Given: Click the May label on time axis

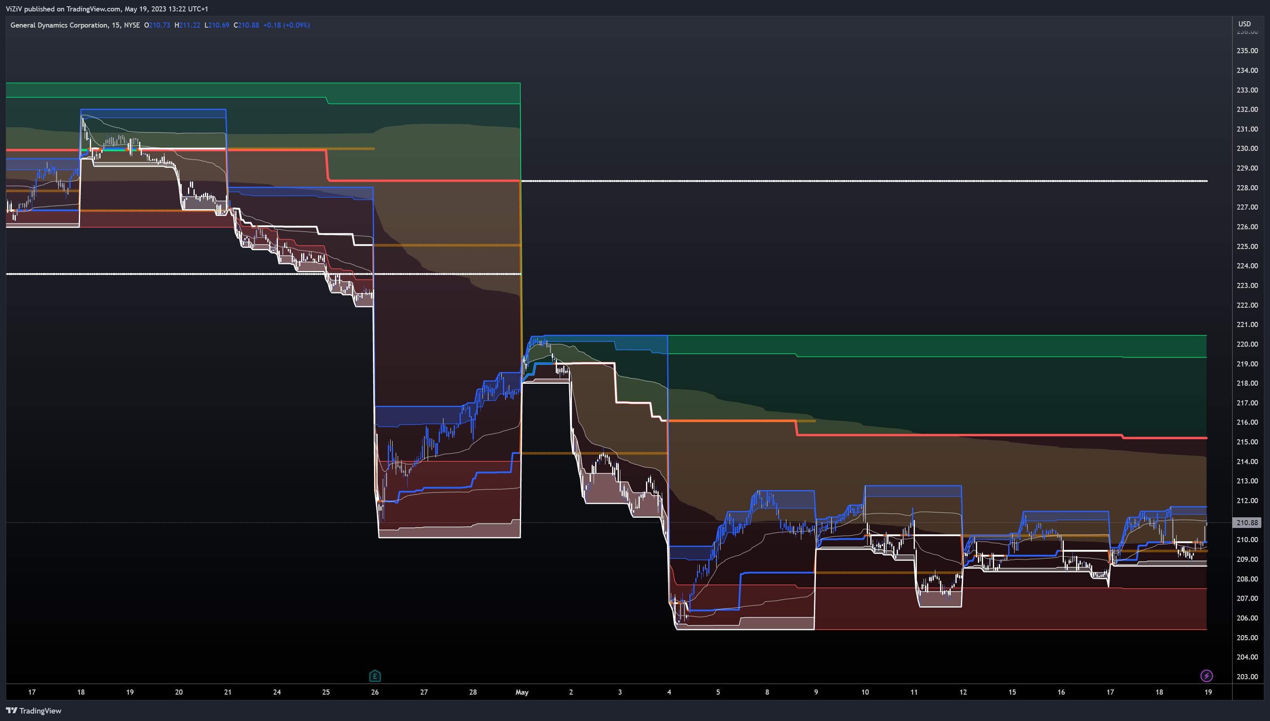Looking at the screenshot, I should tap(522, 692).
